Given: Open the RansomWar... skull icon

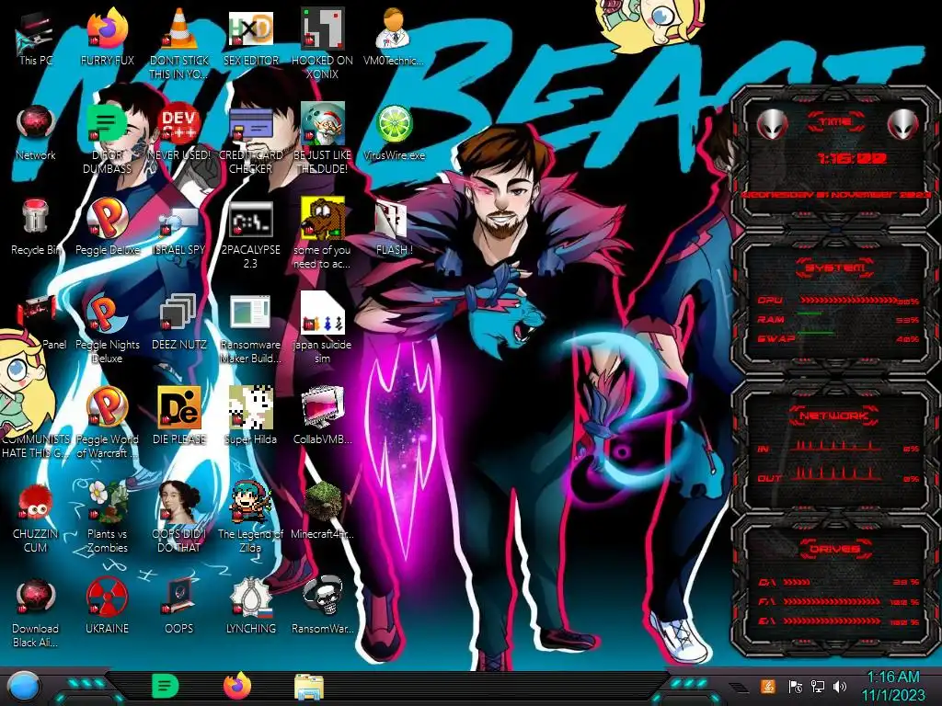Looking at the screenshot, I should tap(323, 605).
